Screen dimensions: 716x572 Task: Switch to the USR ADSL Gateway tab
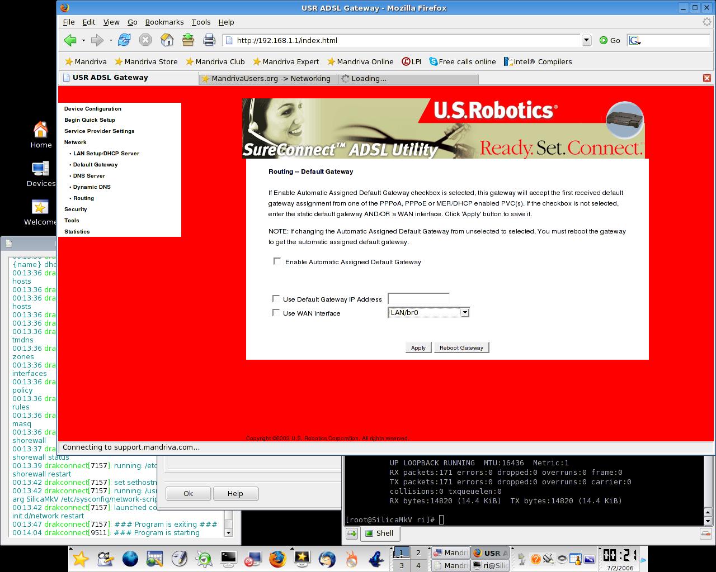[x=129, y=78]
